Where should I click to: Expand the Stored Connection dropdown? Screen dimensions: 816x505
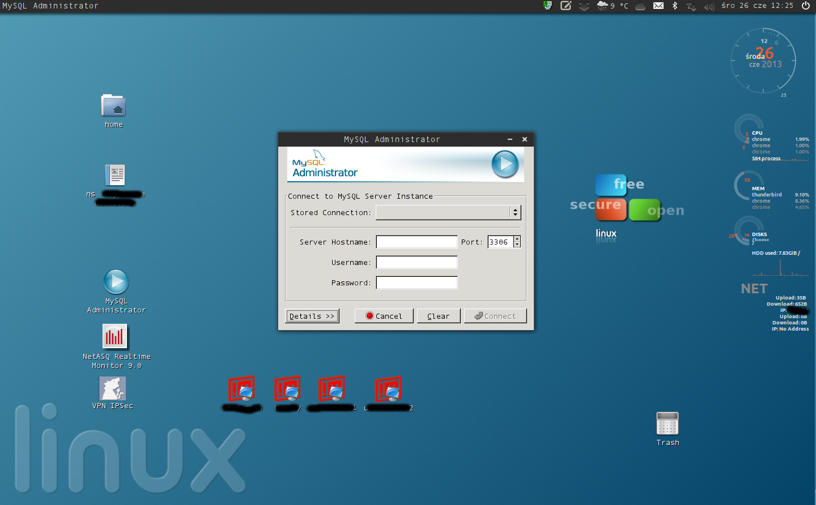click(515, 212)
